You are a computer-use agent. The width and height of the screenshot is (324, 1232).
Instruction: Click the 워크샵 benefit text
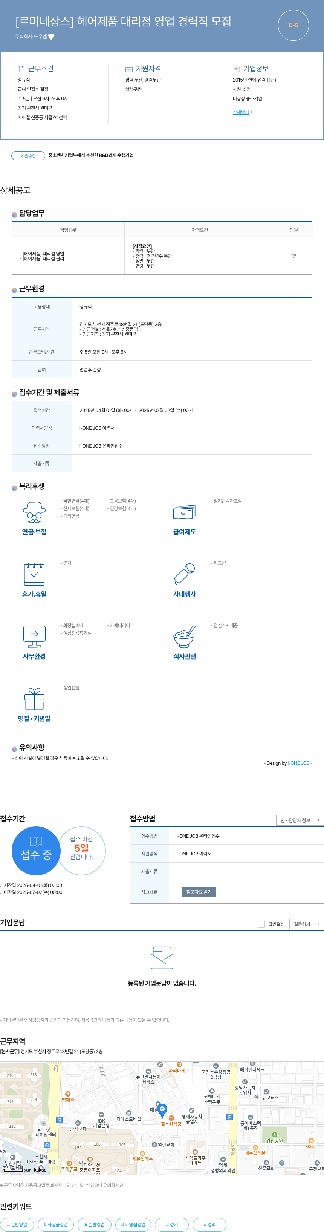[x=218, y=563]
